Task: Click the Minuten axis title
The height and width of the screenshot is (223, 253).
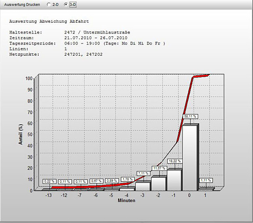Action: (127, 200)
